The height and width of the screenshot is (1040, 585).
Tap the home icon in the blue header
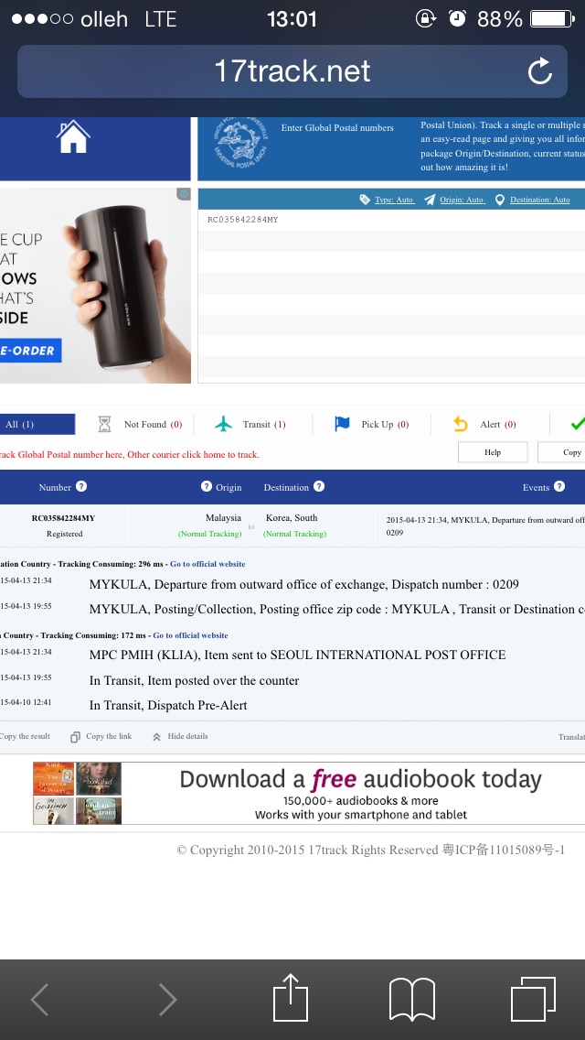tap(72, 137)
